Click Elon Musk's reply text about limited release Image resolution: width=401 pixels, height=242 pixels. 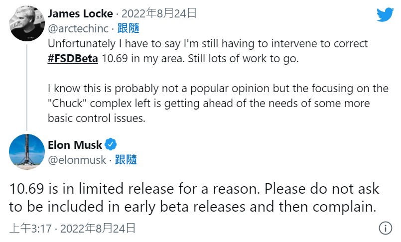(194, 189)
